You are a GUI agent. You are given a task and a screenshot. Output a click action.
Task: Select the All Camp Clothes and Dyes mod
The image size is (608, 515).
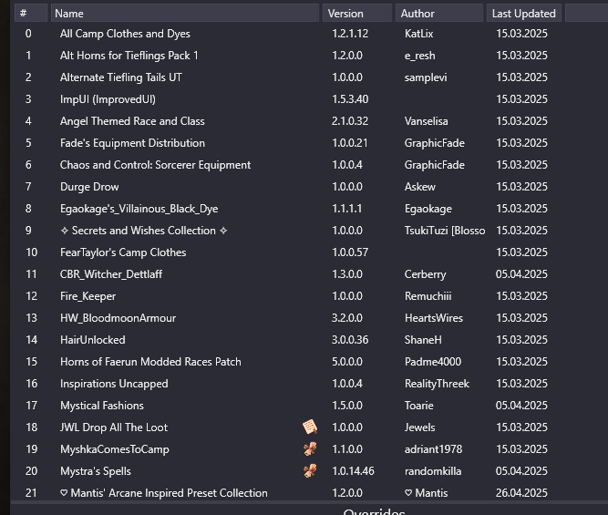coord(309,34)
